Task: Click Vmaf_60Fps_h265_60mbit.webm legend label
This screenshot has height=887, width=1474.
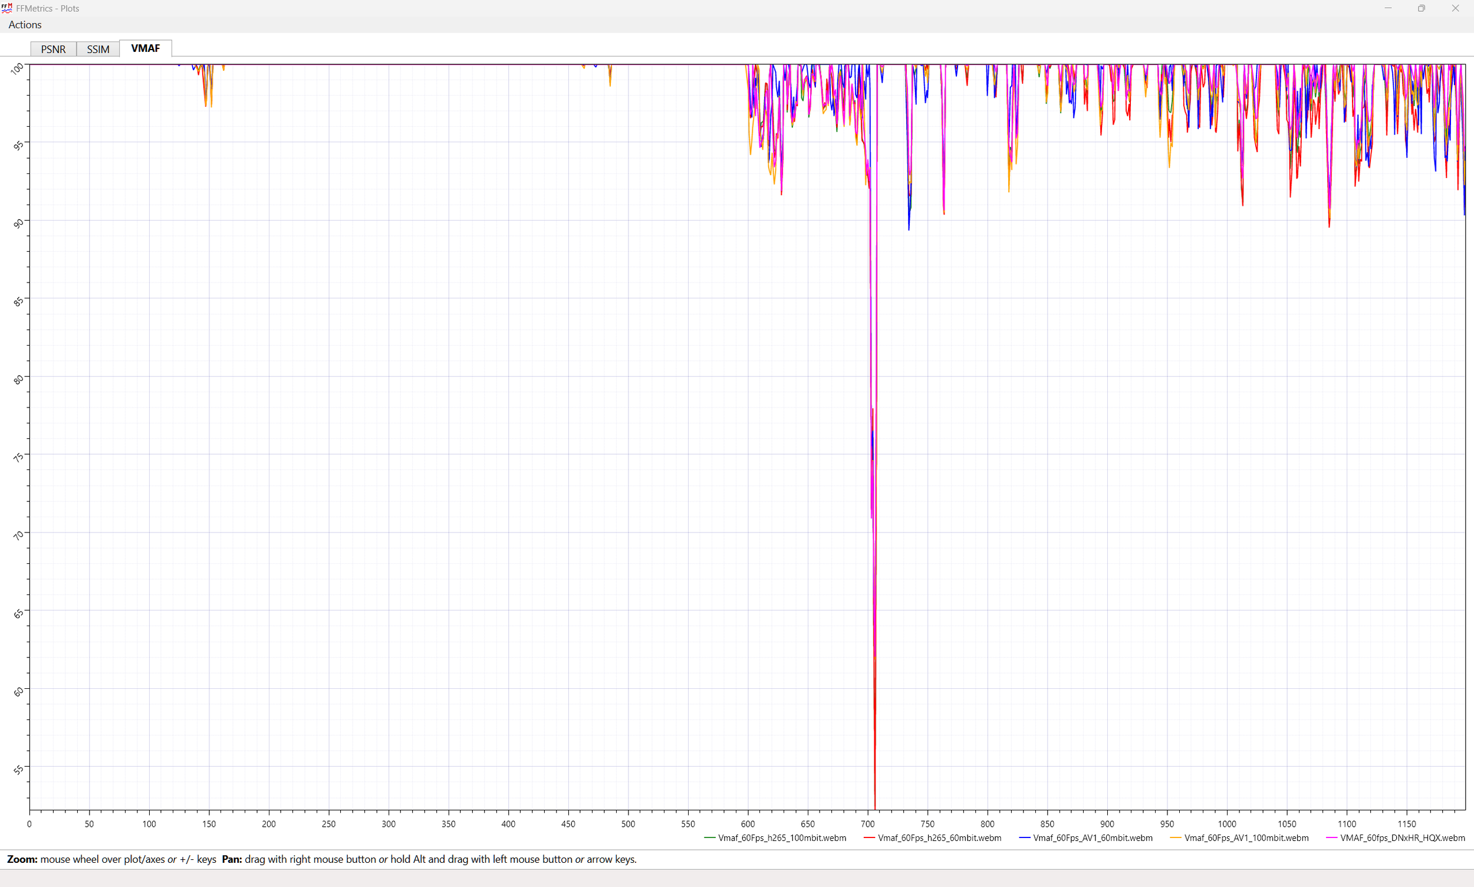Action: (939, 838)
